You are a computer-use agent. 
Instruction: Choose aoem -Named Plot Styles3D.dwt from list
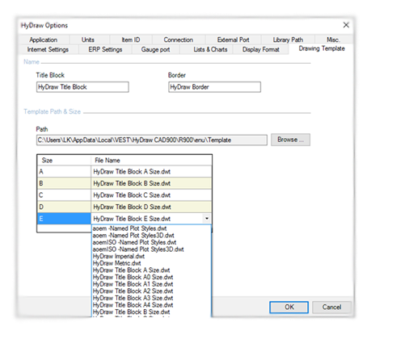[151, 236]
